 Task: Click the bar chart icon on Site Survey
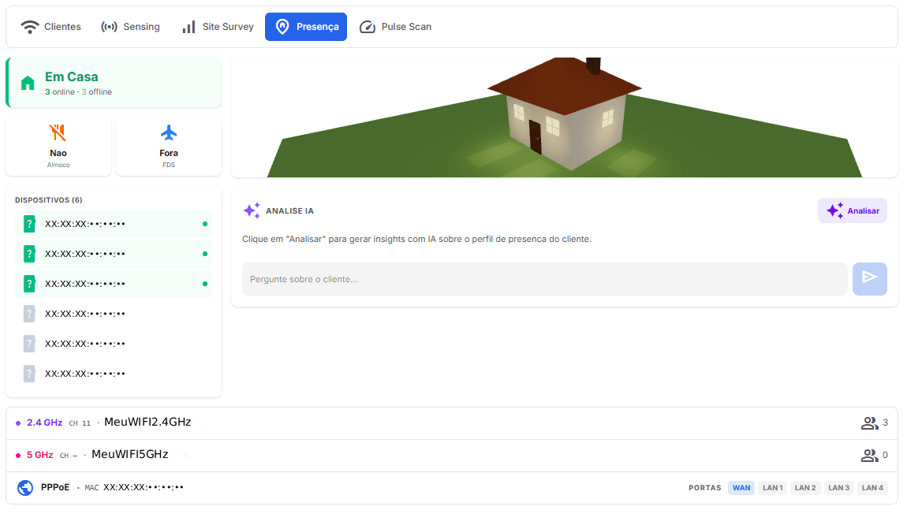(188, 27)
